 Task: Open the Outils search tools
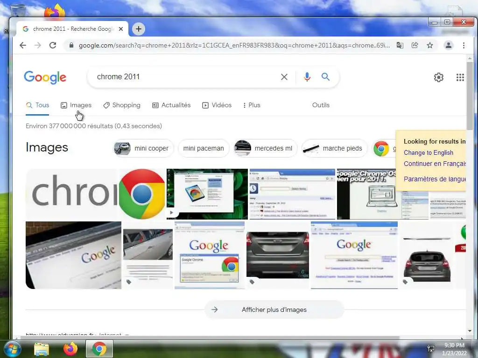coord(321,105)
